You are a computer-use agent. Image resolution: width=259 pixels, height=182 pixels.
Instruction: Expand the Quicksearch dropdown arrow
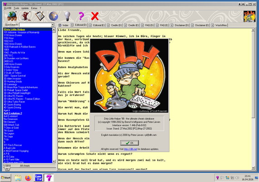point(53,25)
